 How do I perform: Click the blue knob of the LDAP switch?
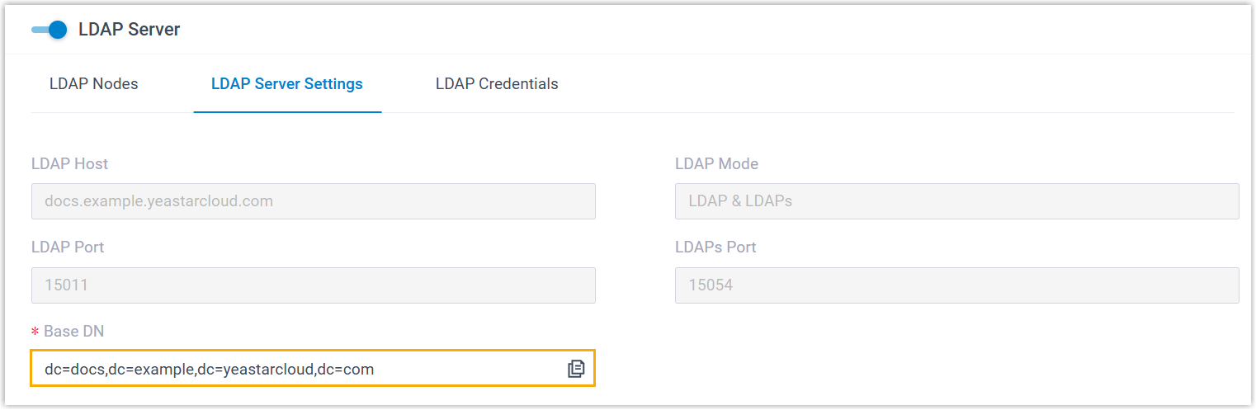coord(57,30)
